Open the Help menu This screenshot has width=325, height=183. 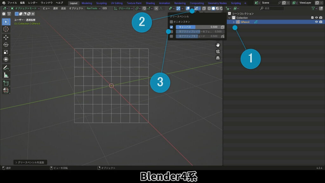coord(59,3)
